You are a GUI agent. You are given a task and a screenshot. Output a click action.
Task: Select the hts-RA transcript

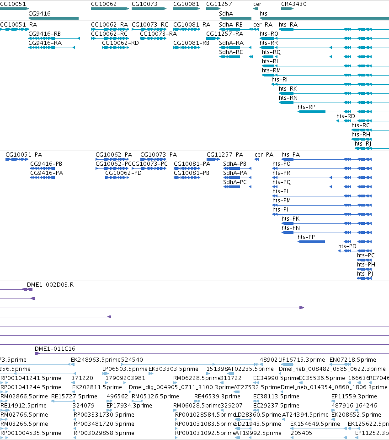pos(334,29)
